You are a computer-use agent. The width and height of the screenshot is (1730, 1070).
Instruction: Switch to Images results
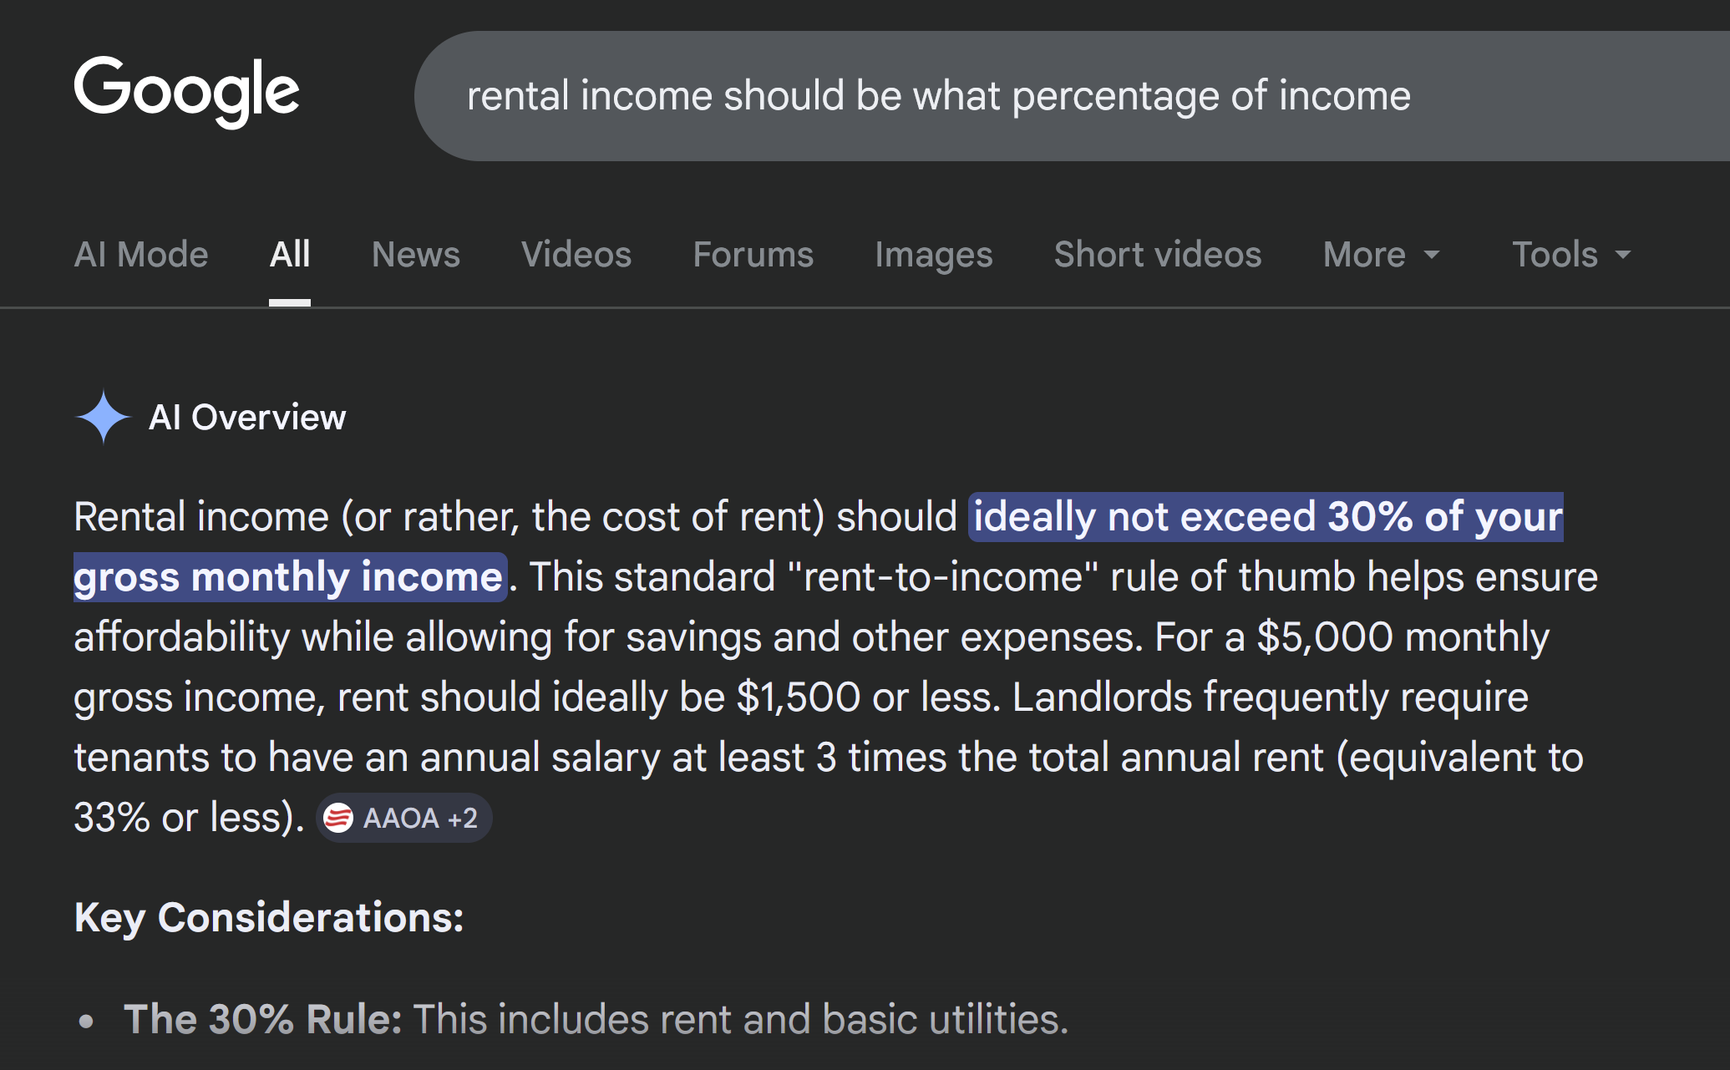(933, 255)
